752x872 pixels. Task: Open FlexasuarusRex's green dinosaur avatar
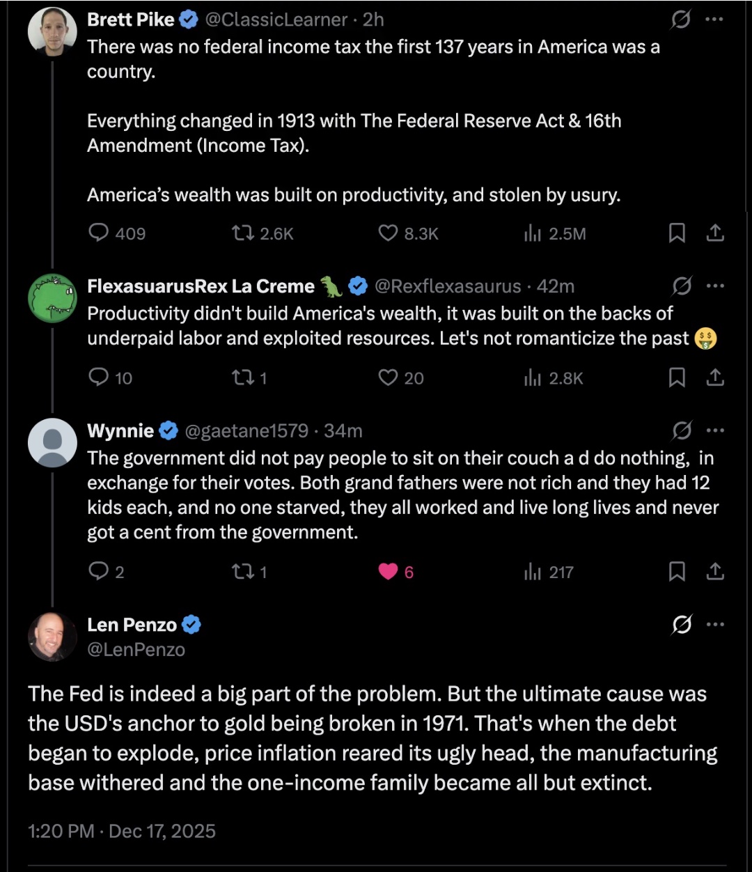tap(52, 297)
